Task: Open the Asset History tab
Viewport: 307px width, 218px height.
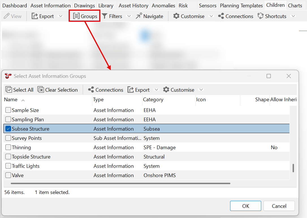Action: click(133, 5)
